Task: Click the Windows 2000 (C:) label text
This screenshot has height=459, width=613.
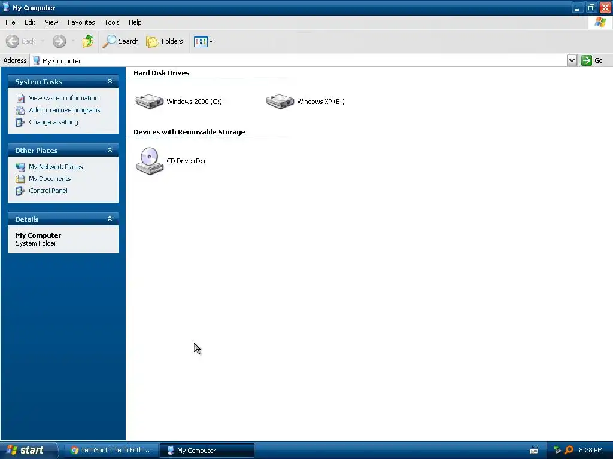Action: 195,102
